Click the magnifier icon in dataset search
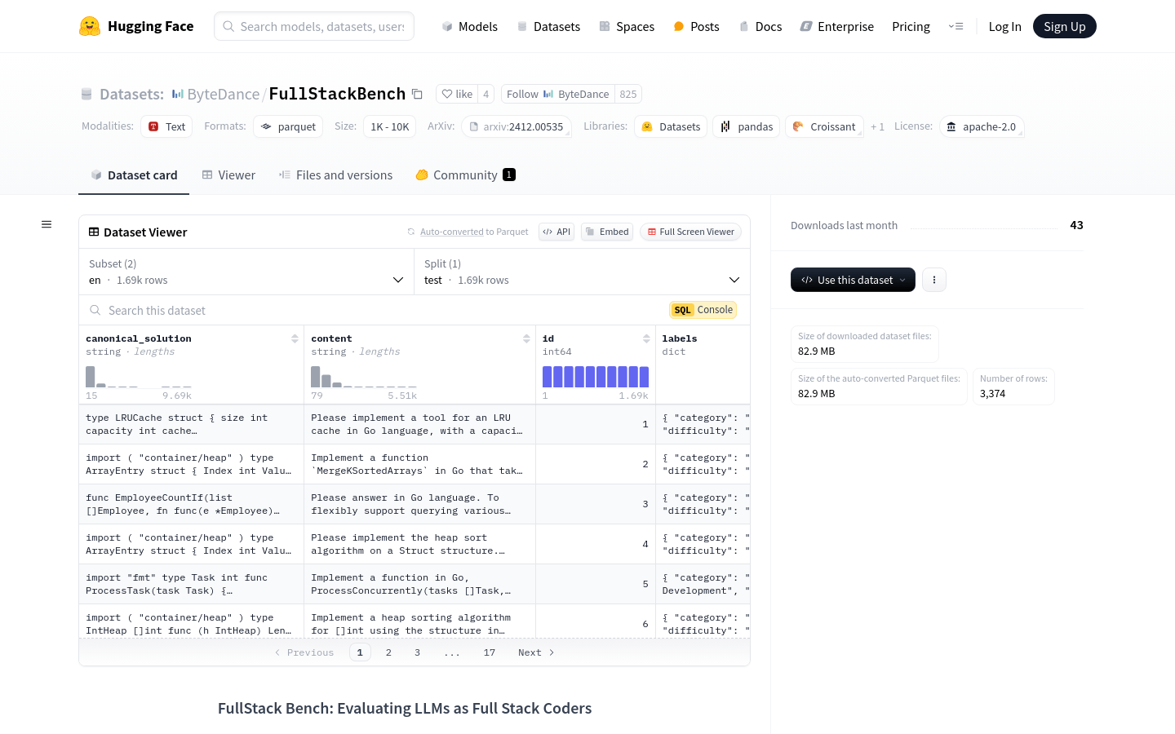The image size is (1175, 734). tap(95, 310)
